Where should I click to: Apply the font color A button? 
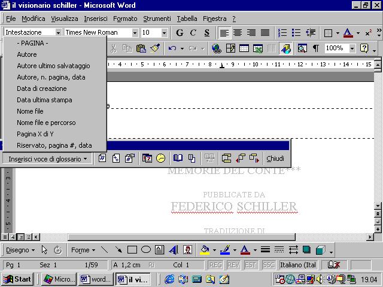coord(348,33)
